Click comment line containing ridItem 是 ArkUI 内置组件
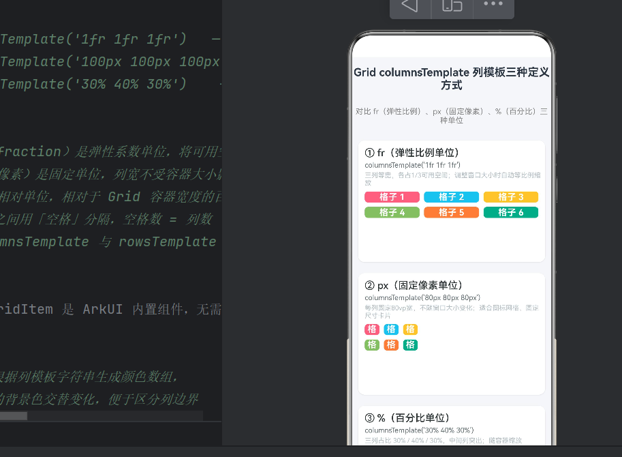Image resolution: width=622 pixels, height=457 pixels. tap(110, 309)
